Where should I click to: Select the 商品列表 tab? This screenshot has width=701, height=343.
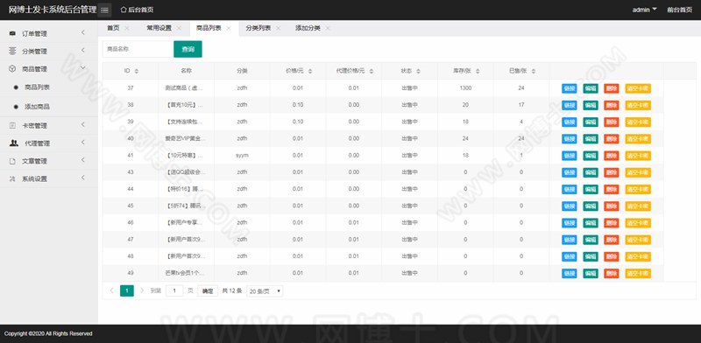tap(209, 28)
